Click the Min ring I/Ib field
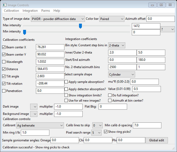 pos(35,133)
